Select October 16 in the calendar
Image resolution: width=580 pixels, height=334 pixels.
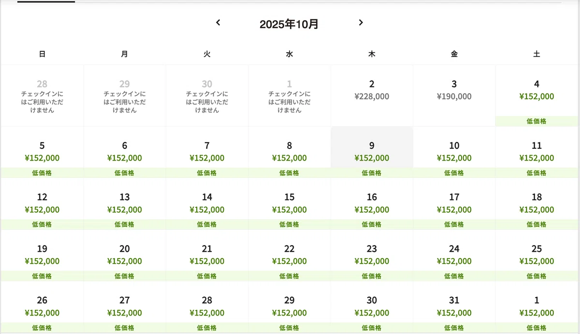(372, 204)
